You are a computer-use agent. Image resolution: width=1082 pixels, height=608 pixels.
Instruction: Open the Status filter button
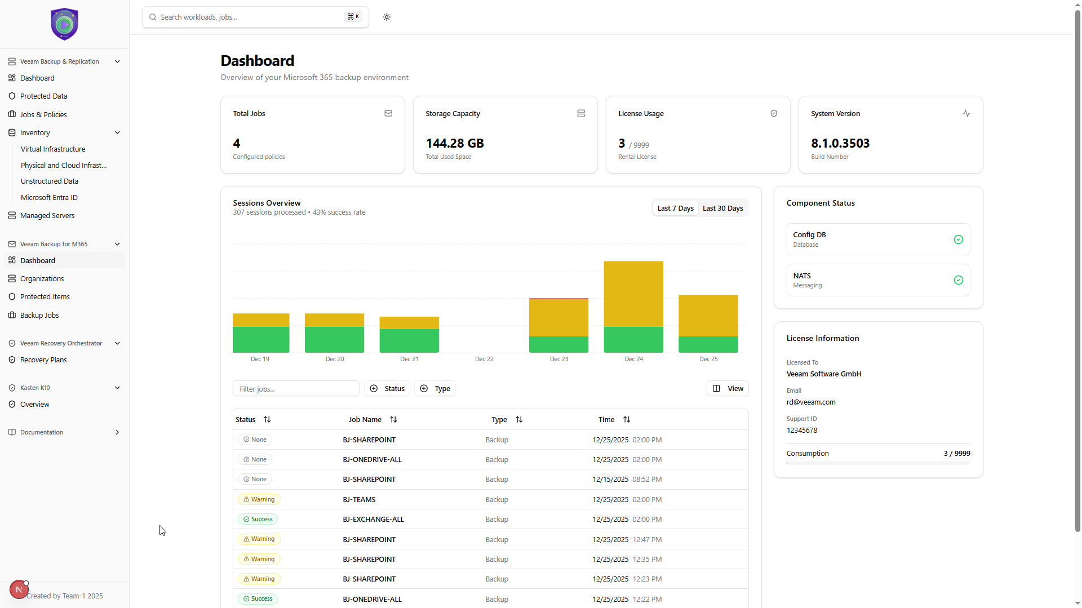click(x=387, y=388)
